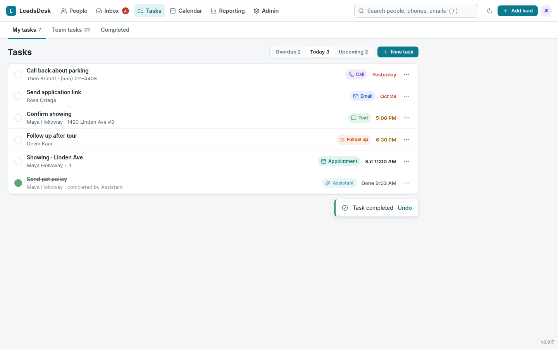Click the Text tag on Confirm showing

(360, 118)
